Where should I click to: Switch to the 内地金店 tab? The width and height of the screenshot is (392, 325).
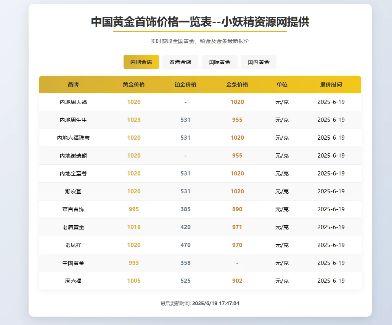point(141,62)
